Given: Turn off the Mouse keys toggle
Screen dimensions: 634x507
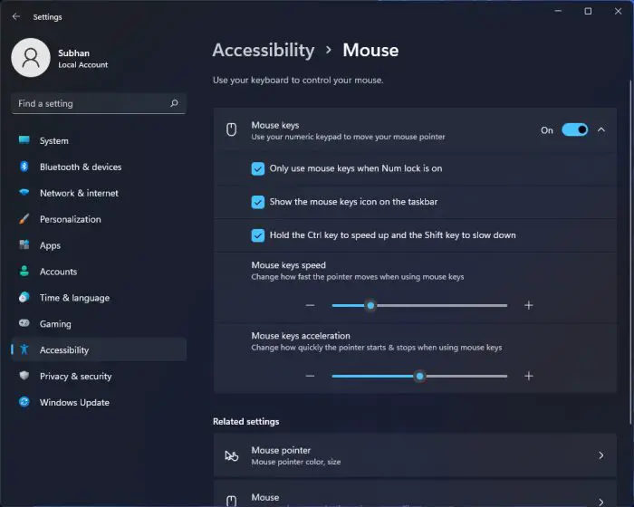Looking at the screenshot, I should pos(574,129).
